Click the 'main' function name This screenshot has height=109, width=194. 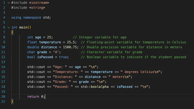(x=23, y=27)
